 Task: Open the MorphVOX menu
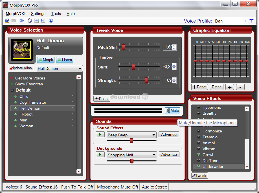(16, 14)
